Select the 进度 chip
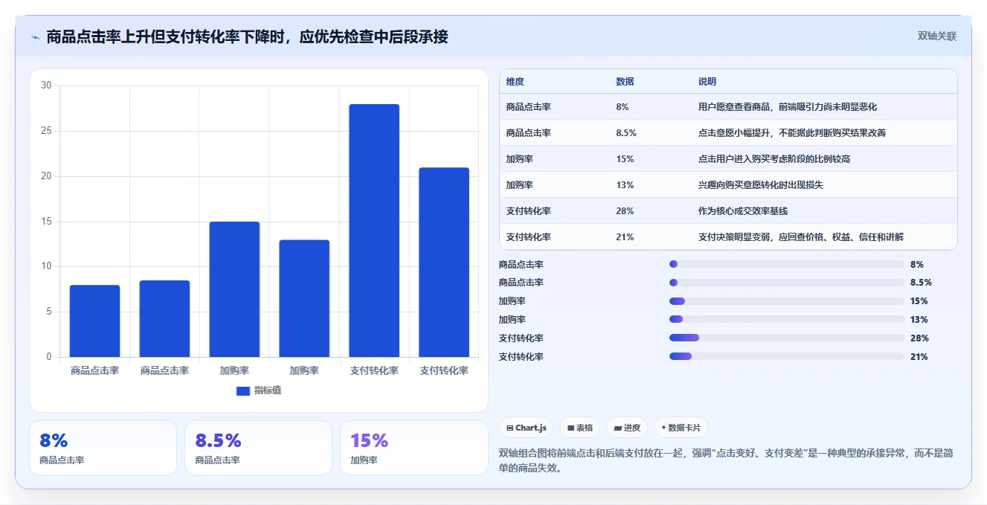Viewport: 987px width, 505px height. [627, 428]
